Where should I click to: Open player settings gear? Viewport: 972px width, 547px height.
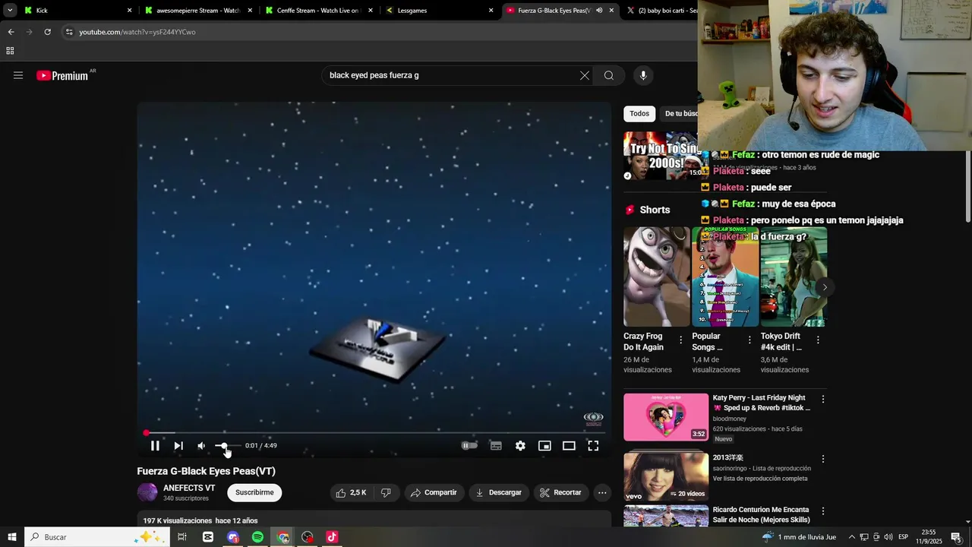coord(520,446)
